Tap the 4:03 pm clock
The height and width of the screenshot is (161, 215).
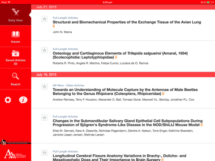[107, 2]
